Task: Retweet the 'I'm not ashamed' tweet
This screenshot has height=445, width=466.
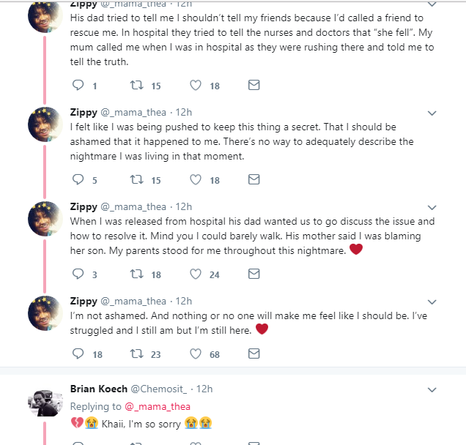Action: click(x=136, y=354)
